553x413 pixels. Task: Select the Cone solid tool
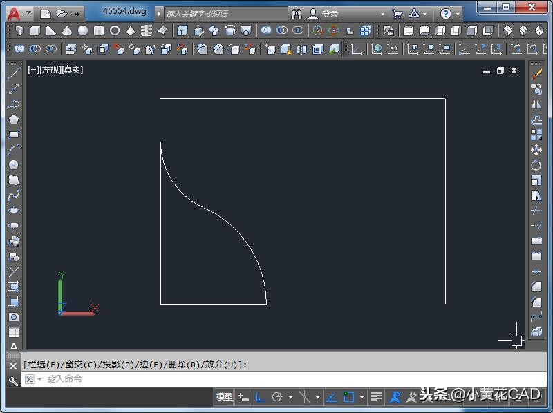point(67,31)
